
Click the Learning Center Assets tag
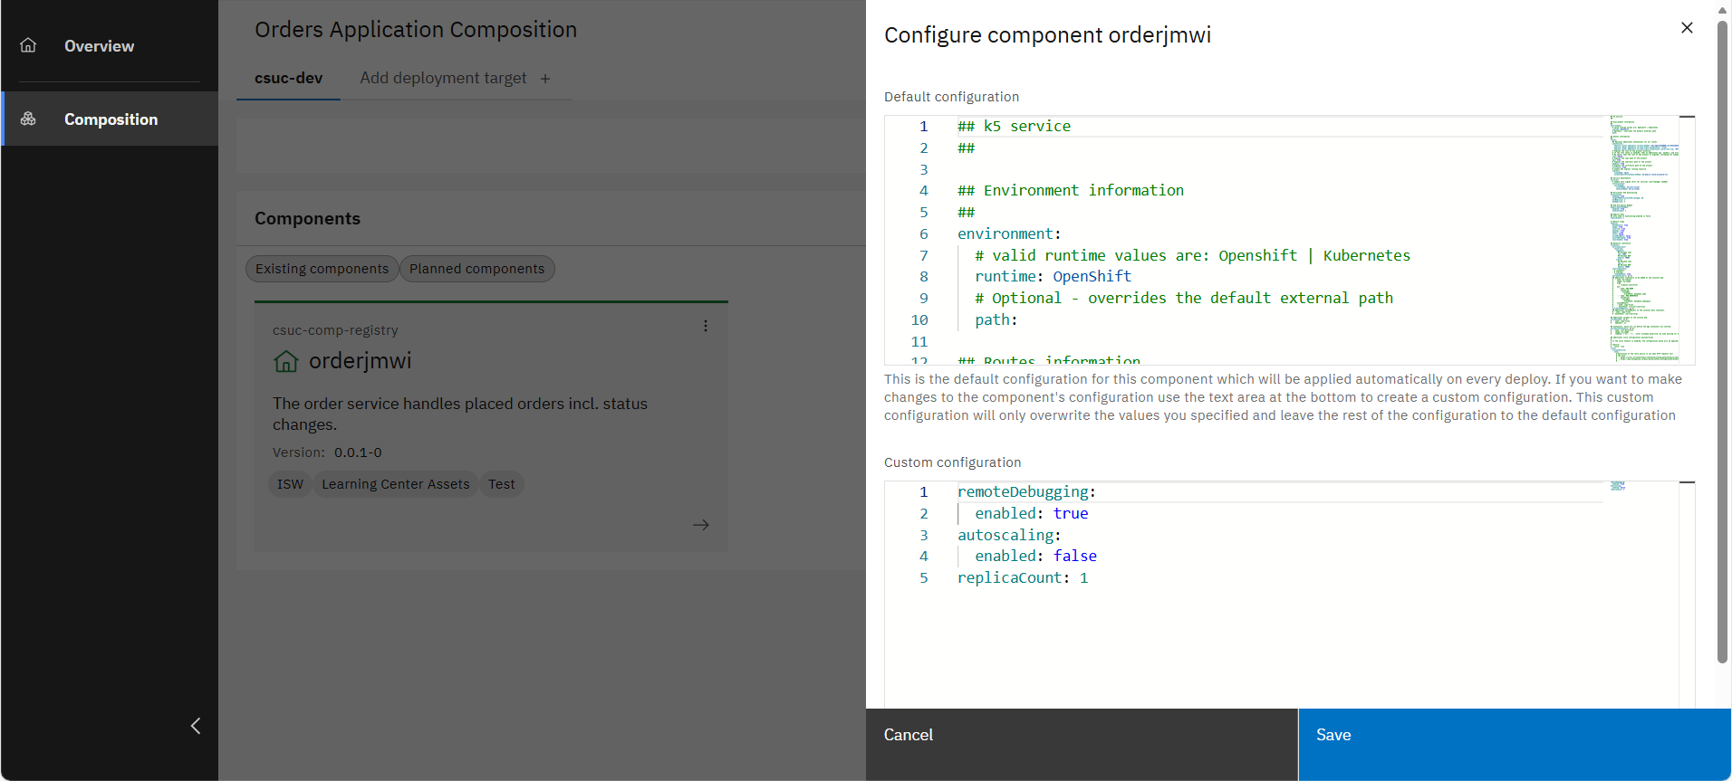[x=396, y=484]
